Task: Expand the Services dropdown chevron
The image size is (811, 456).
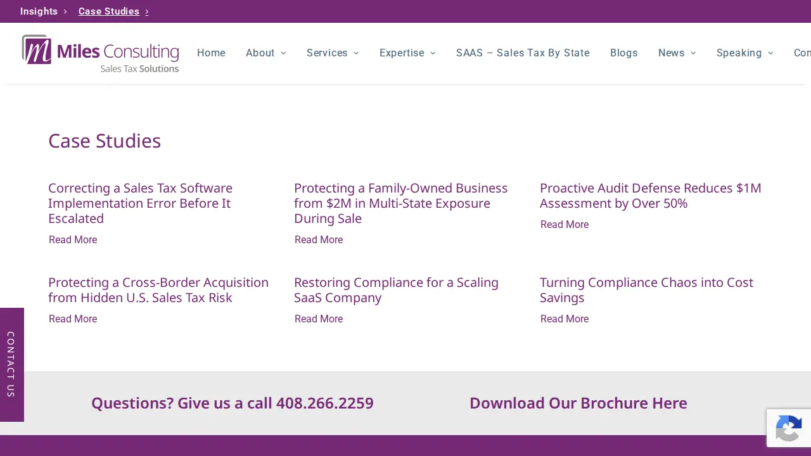Action: [356, 53]
